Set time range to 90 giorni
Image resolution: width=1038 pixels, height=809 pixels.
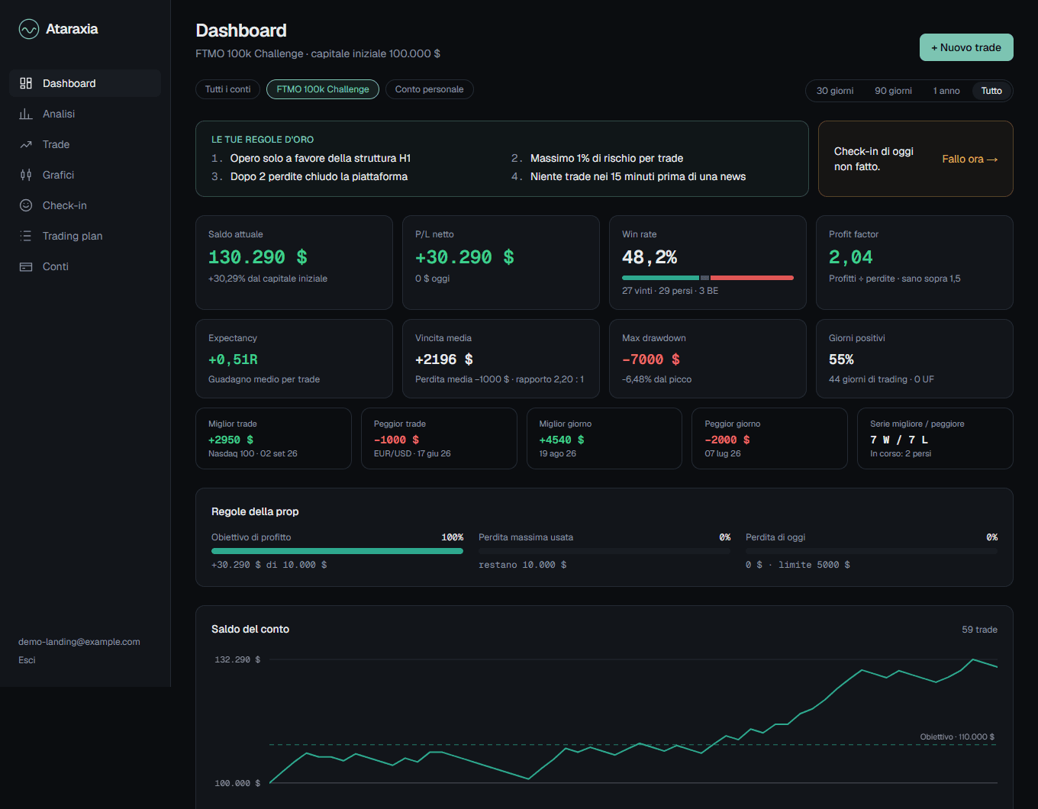click(893, 91)
